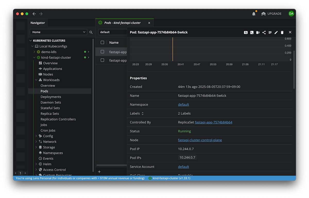Viewport: 309px width, 198px height.
Task: Toggle select-all checkbox in Name header
Action: pyautogui.click(x=102, y=43)
